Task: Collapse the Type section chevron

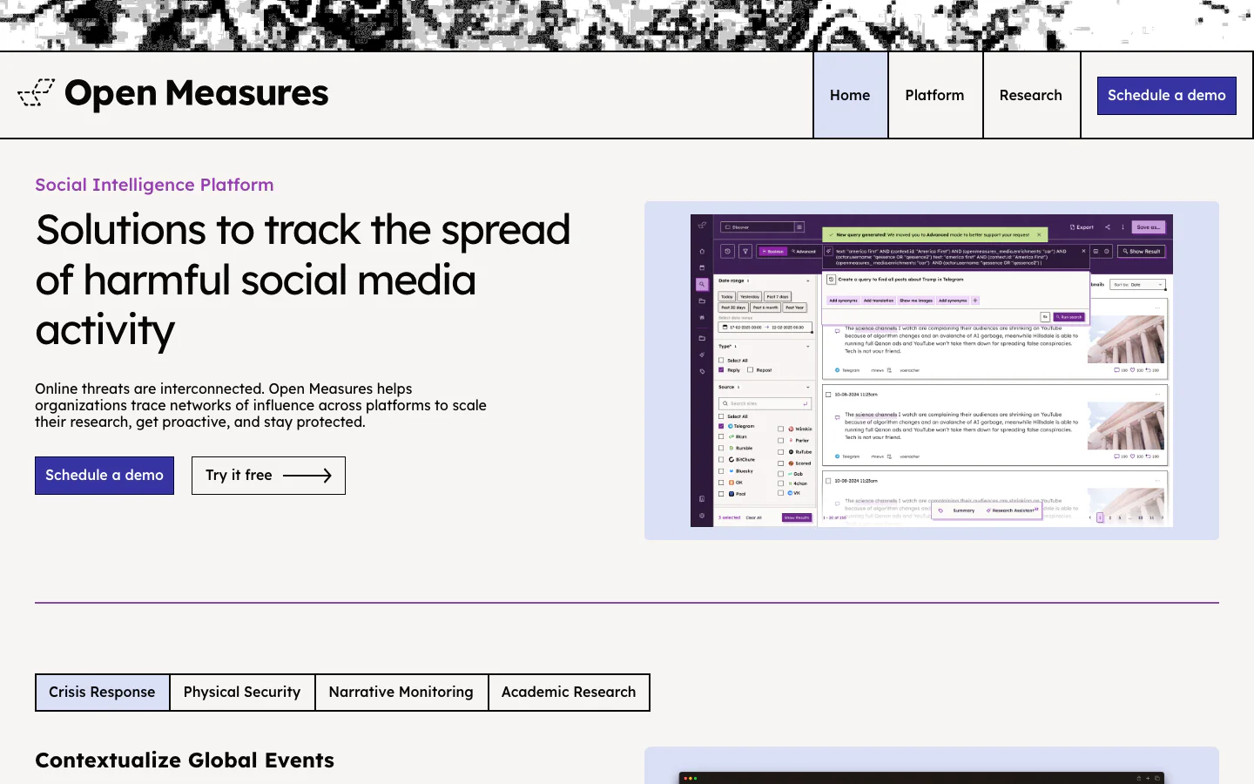Action: pos(808,347)
